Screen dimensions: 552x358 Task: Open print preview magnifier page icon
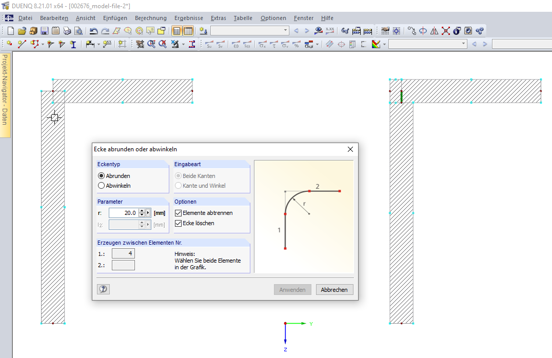click(x=78, y=31)
